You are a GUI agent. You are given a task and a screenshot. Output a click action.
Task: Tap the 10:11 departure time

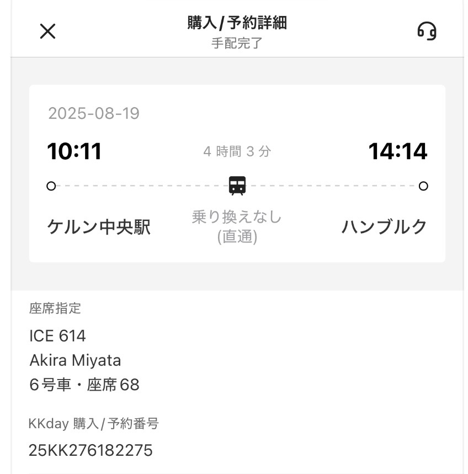click(x=75, y=151)
